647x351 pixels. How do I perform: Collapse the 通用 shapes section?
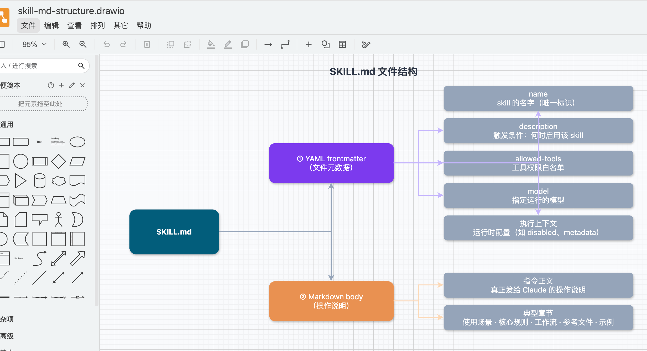click(7, 124)
